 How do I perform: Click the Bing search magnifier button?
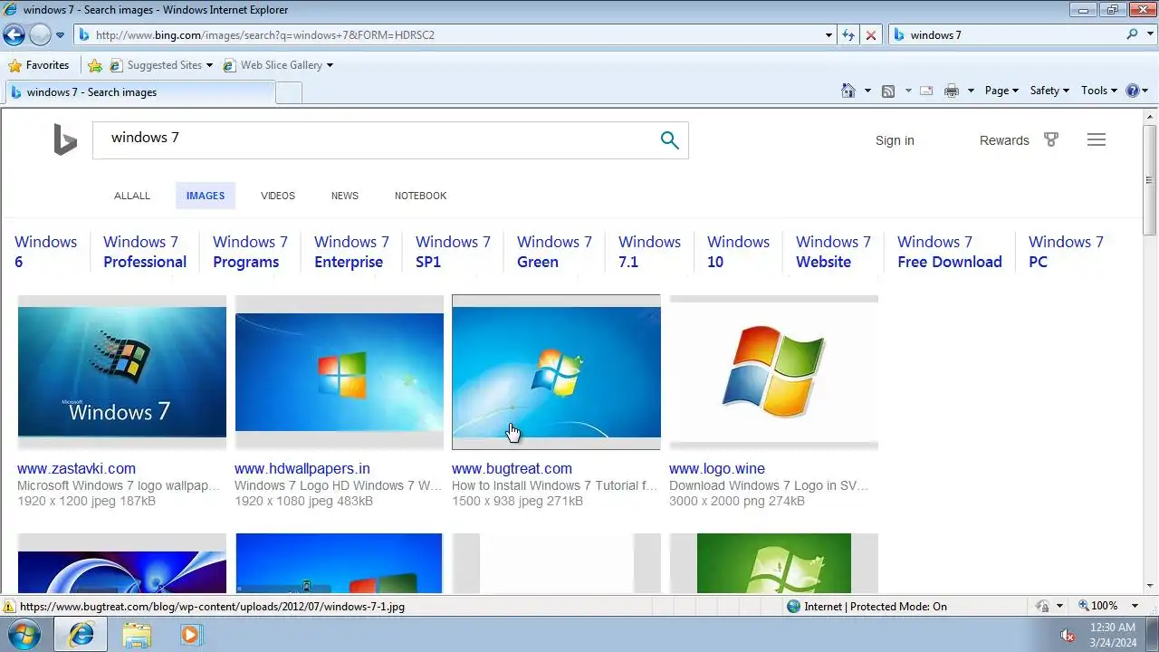pos(669,139)
